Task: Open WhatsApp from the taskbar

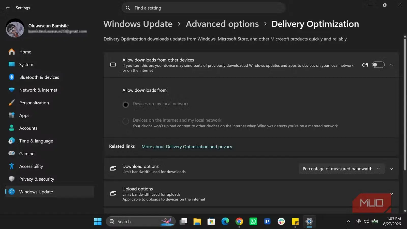Action: [x=253, y=221]
